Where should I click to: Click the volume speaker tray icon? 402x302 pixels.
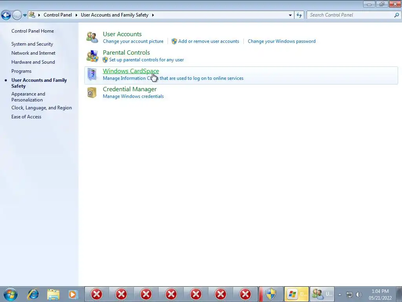coord(359,295)
